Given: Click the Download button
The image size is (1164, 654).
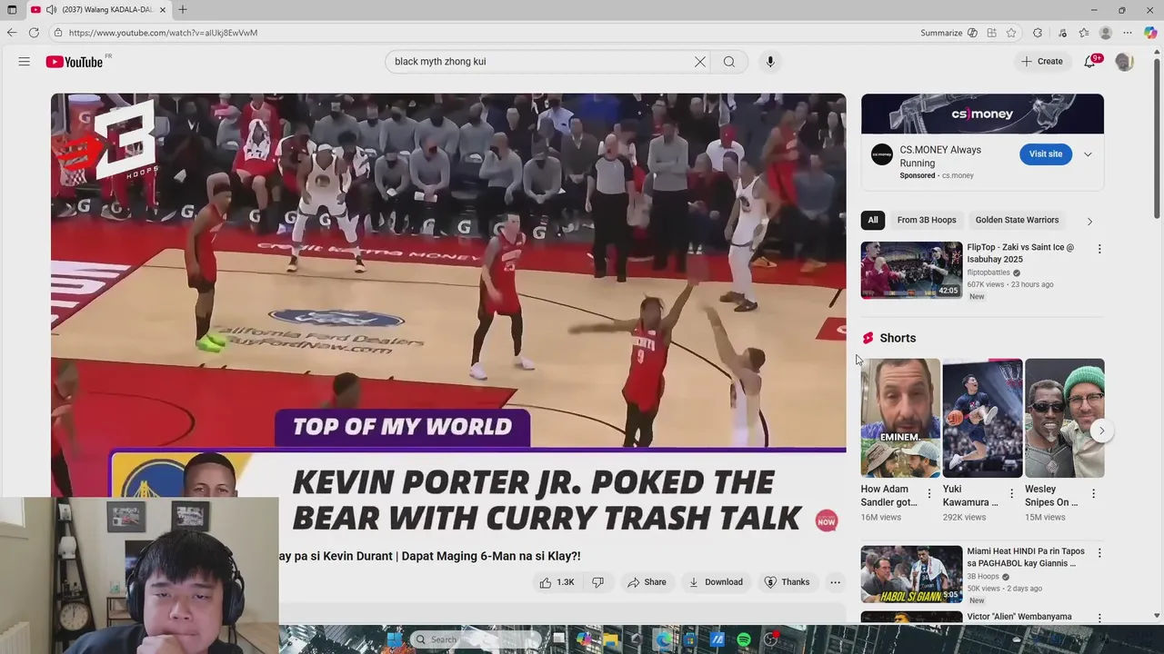Looking at the screenshot, I should [716, 582].
